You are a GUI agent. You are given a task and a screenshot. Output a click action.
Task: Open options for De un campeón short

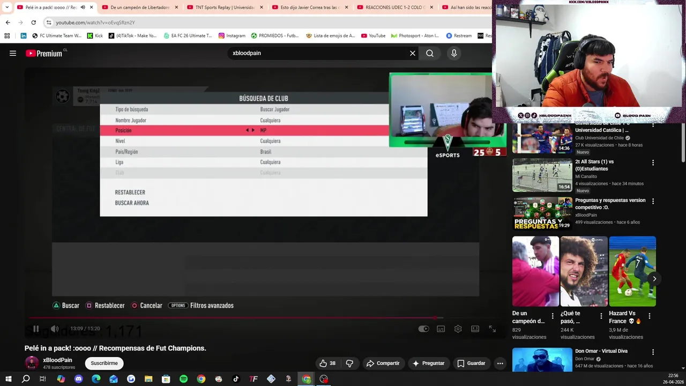pos(553,316)
